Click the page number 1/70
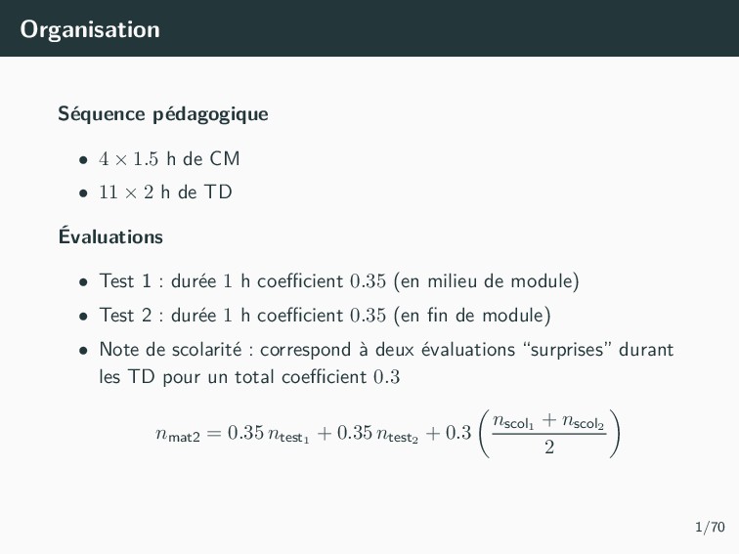Screen dimensions: 739x554 [x=711, y=527]
